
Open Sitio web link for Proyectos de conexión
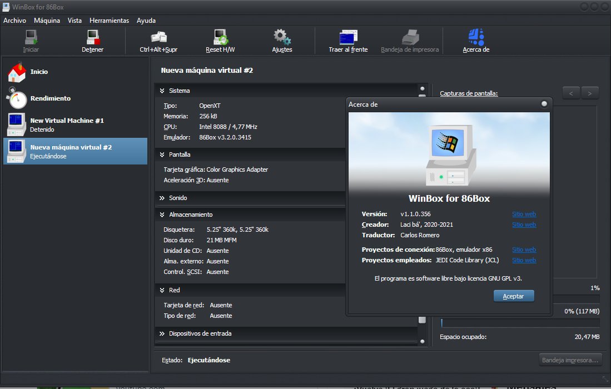click(x=524, y=250)
